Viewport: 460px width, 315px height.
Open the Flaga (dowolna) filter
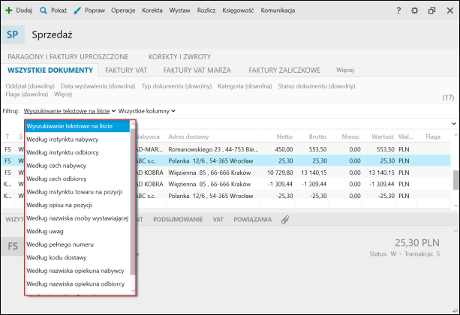(27, 94)
